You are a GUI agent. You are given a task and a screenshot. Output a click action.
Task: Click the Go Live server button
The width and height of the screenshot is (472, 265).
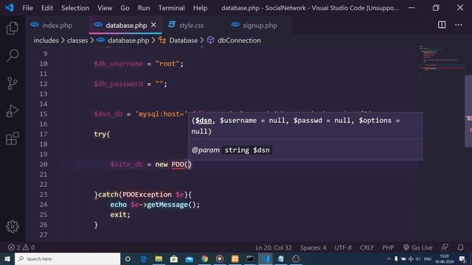[418, 247]
